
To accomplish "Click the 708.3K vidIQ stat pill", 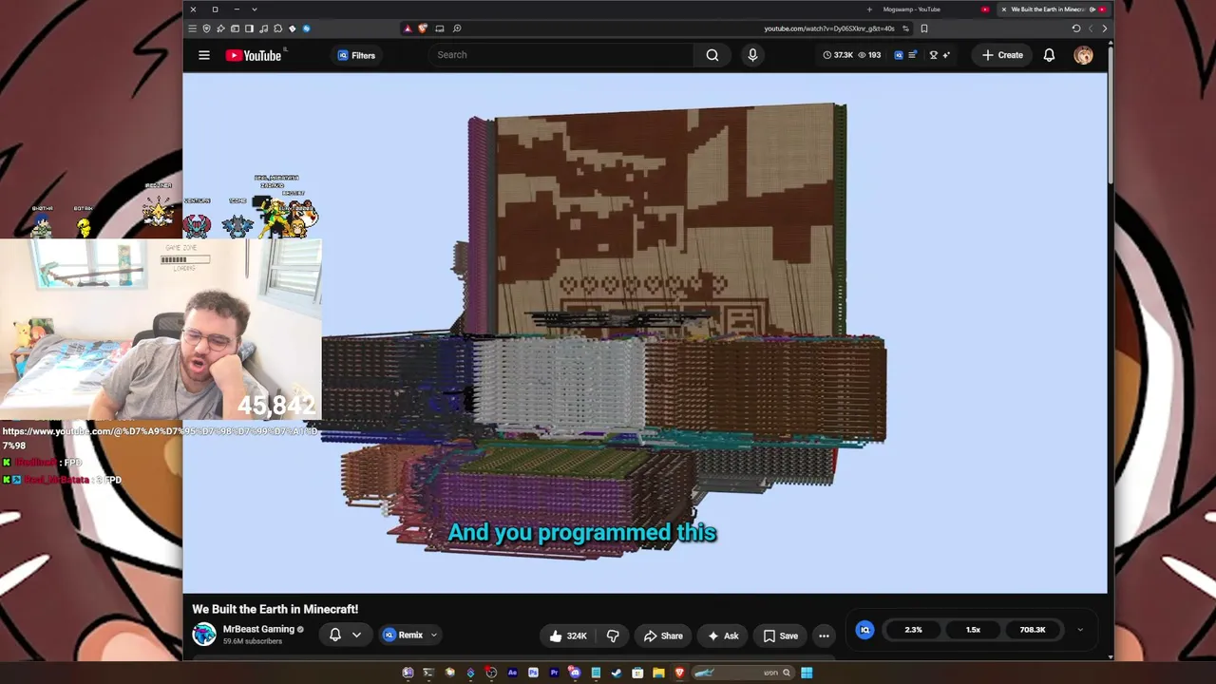I will tap(1032, 630).
